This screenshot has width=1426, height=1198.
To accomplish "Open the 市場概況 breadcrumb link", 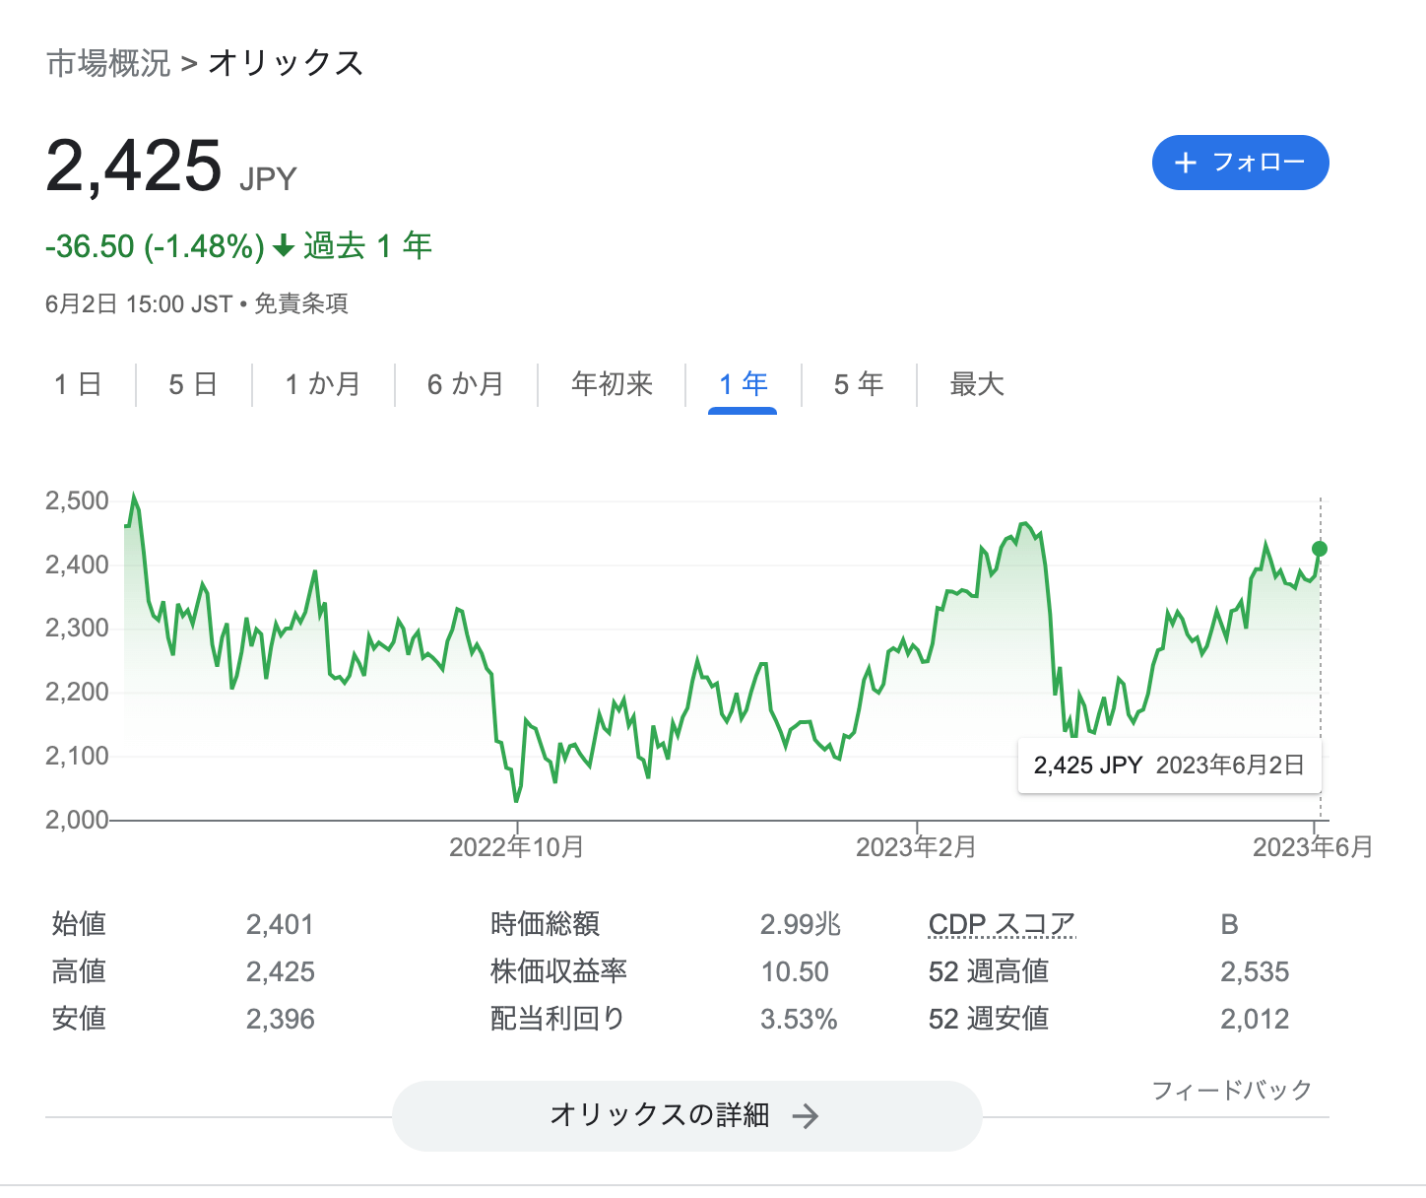I will (108, 63).
